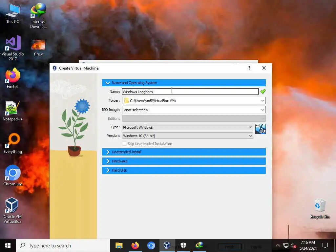
Task: Click the yellow folder icon in Folder field
Action: (126, 100)
